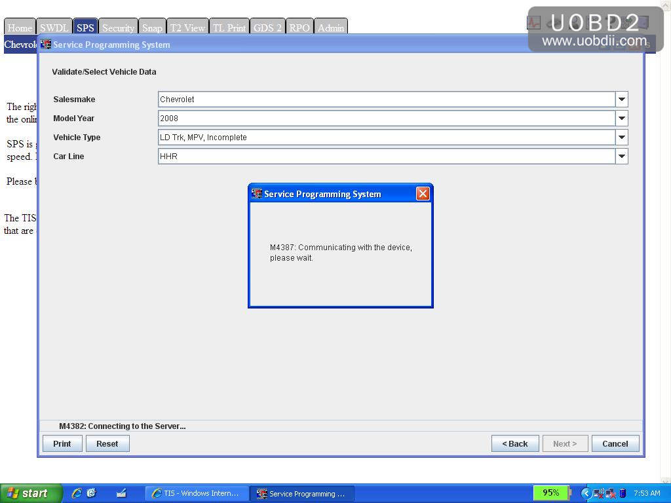Click the Vehicle Type label
Viewport: 671px width, 503px height.
(77, 138)
